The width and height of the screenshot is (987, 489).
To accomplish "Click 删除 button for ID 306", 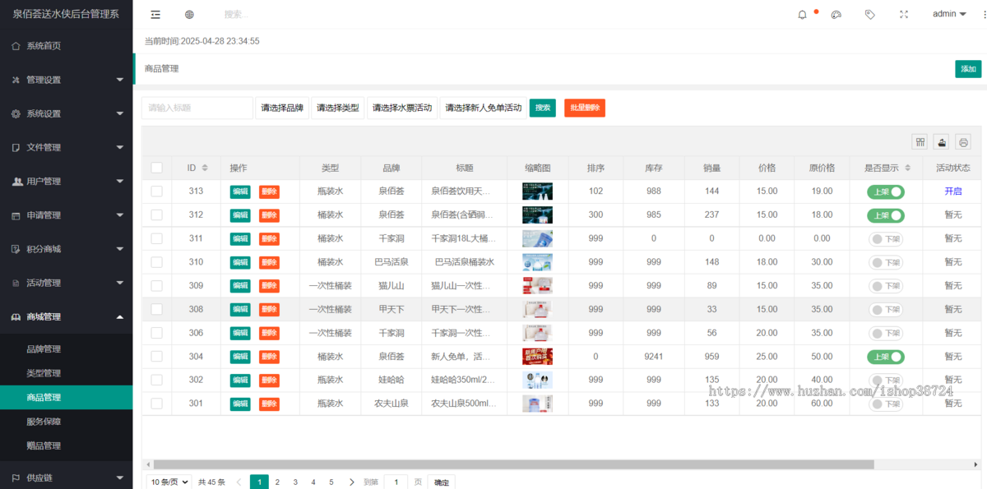I will [x=269, y=333].
